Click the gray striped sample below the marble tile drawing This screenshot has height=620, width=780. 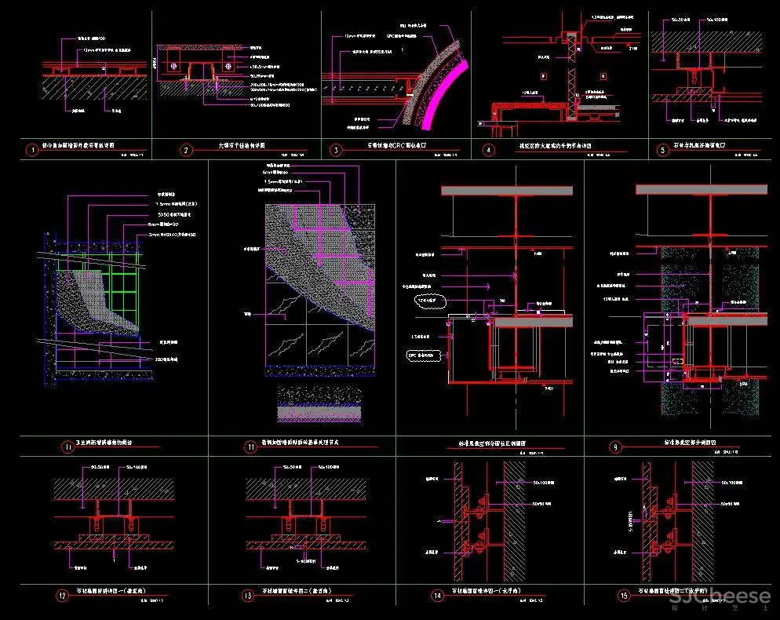[x=320, y=412]
